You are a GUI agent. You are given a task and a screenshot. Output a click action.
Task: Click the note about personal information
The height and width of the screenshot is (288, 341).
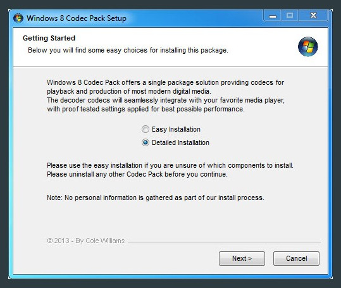[156, 197]
